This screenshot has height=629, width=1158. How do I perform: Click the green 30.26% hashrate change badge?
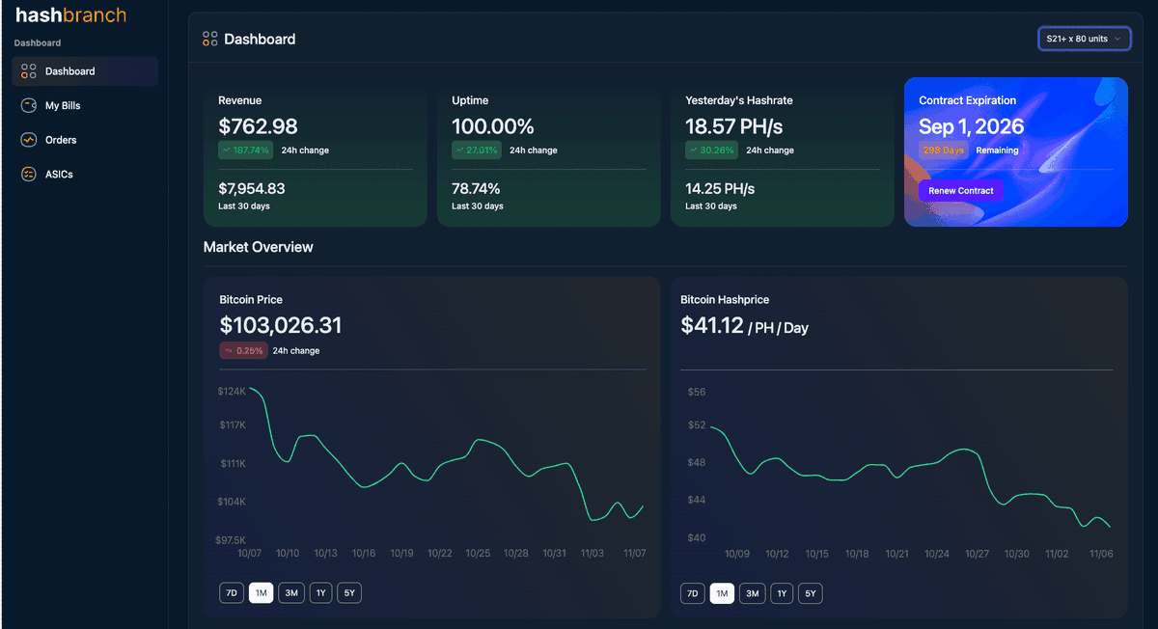(710, 150)
